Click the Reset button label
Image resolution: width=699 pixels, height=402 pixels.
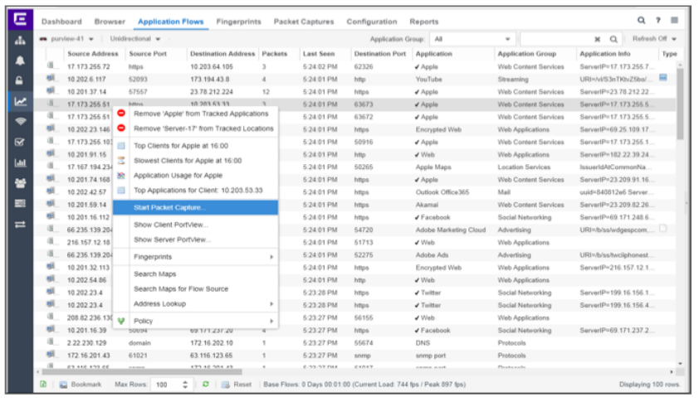click(242, 385)
